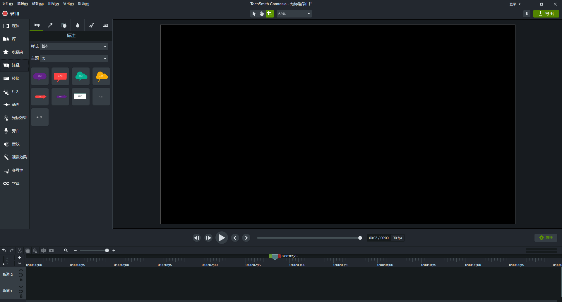Select the Pan hand tool

(x=262, y=14)
